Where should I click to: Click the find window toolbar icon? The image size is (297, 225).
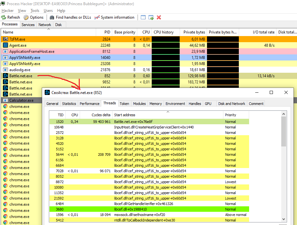click(143, 17)
